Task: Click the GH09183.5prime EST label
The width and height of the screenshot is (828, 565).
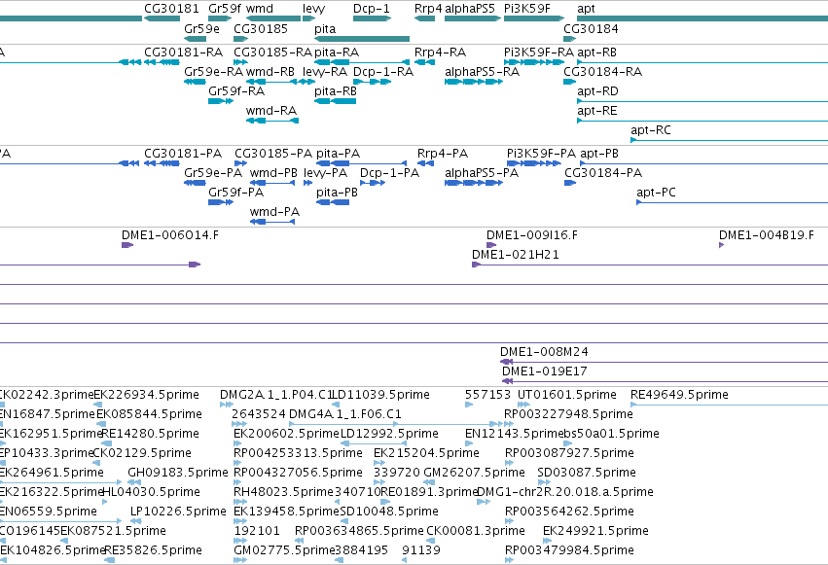Action: (178, 473)
